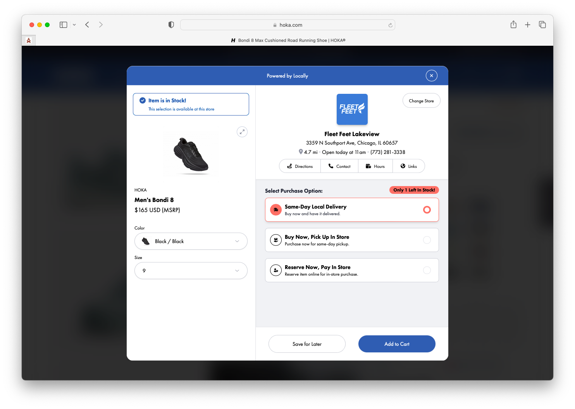Open Directions to Fleet Feet Lakeview

300,166
